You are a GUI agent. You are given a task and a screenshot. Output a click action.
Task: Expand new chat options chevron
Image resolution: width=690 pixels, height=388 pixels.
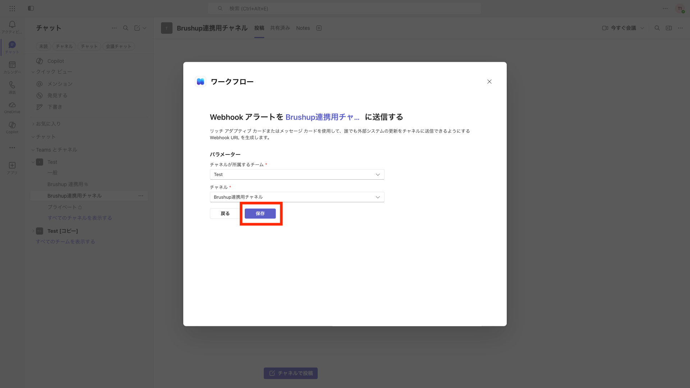coord(144,28)
